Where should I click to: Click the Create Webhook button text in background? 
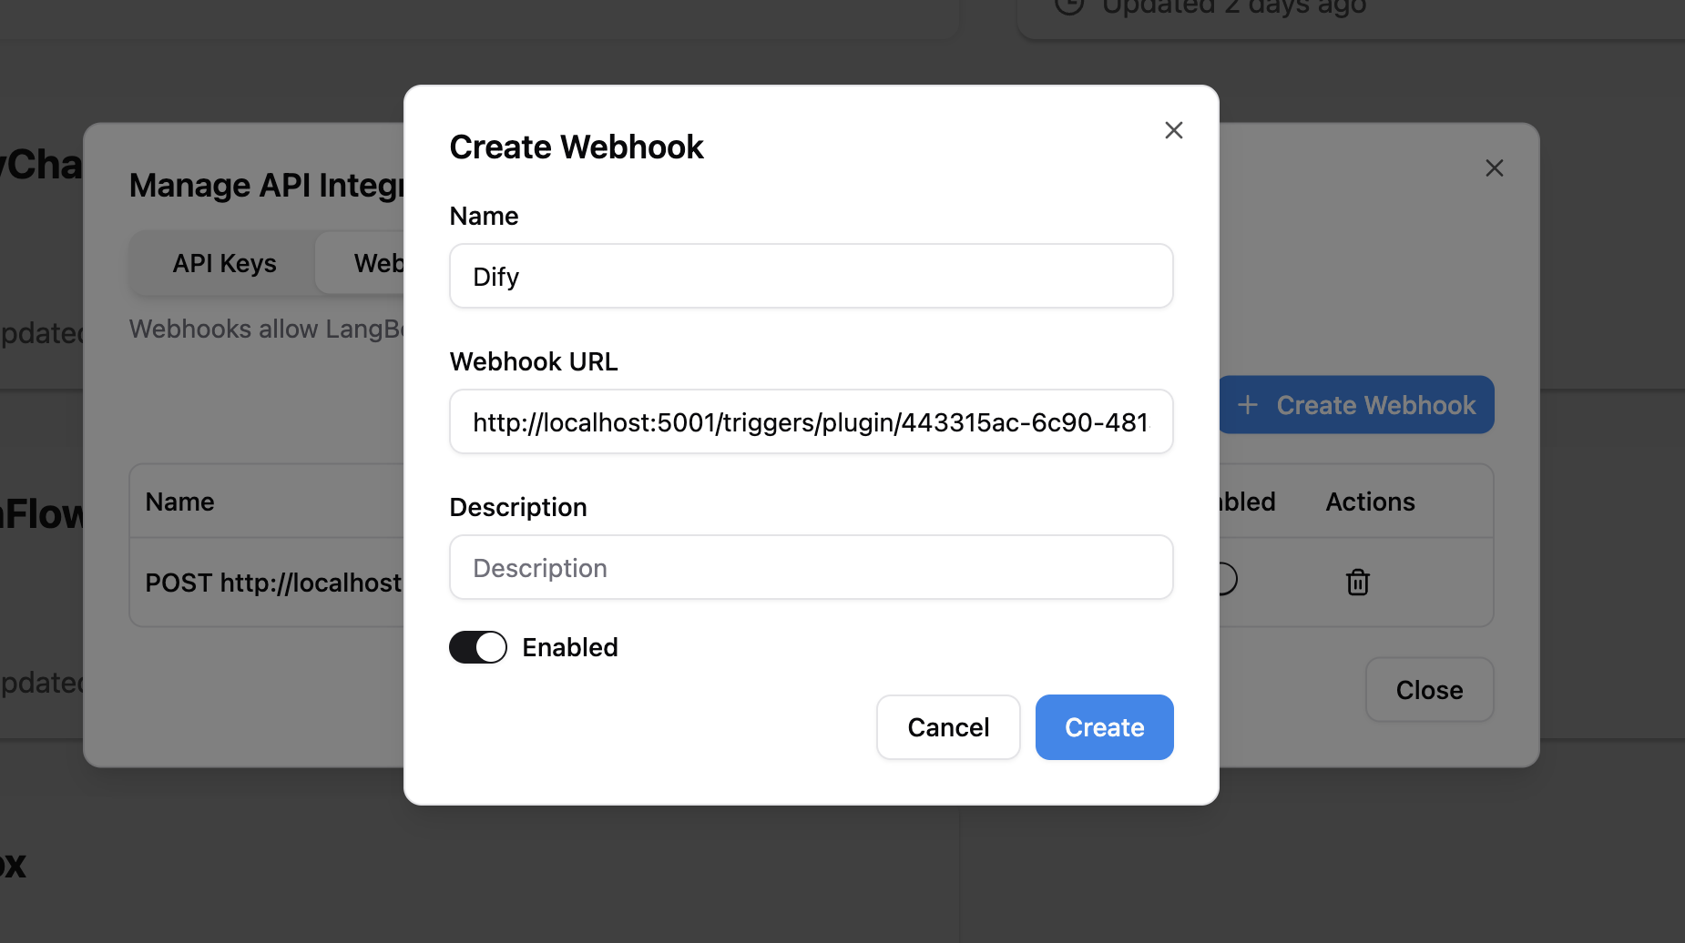click(1375, 405)
